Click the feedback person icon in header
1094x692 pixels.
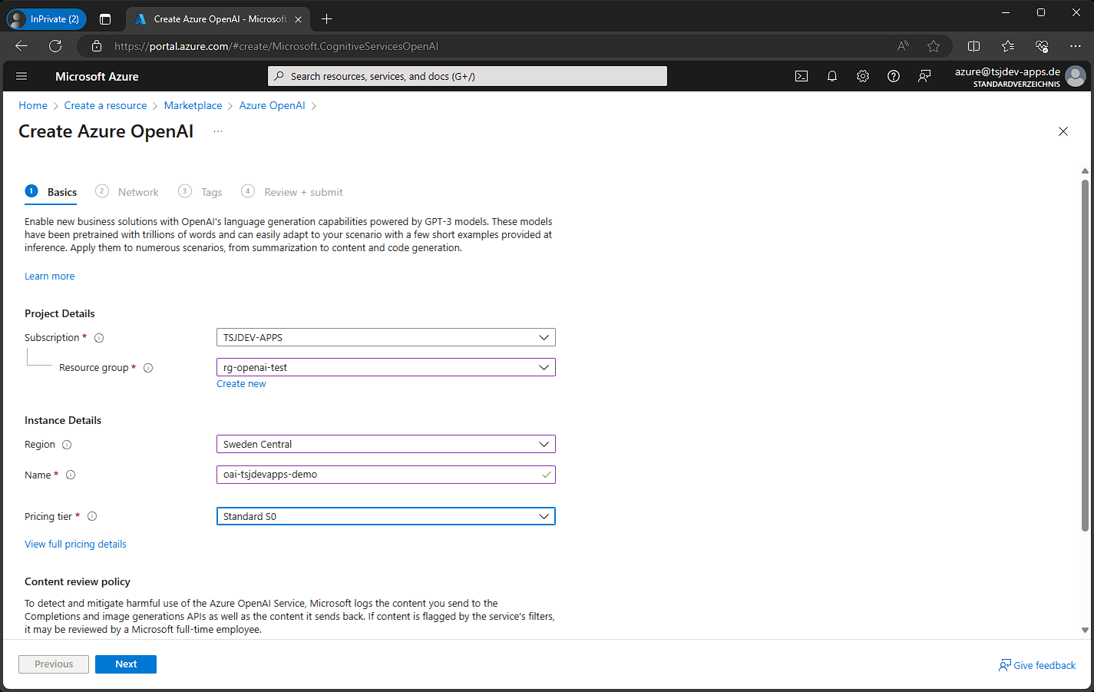(x=924, y=76)
